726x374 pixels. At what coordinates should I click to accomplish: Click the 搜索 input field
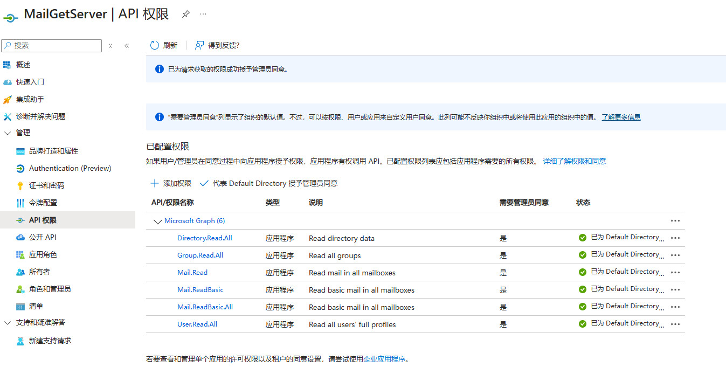tap(52, 46)
